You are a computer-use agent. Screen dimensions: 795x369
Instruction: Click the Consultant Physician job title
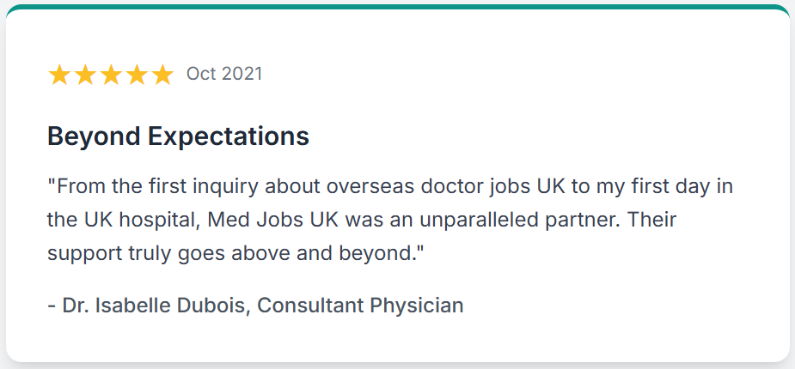(360, 305)
